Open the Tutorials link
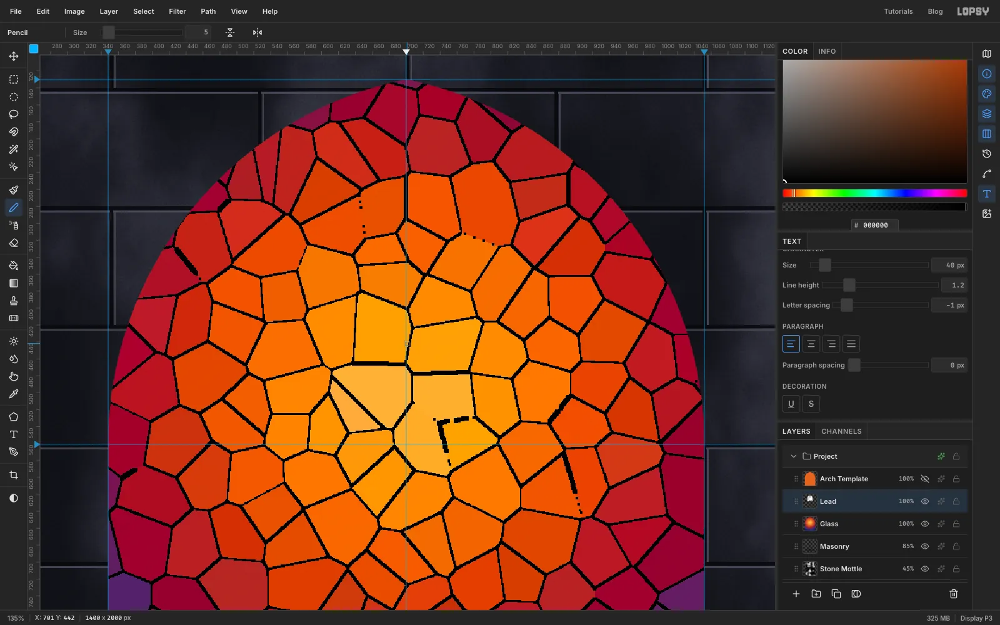This screenshot has height=625, width=1000. pyautogui.click(x=898, y=11)
